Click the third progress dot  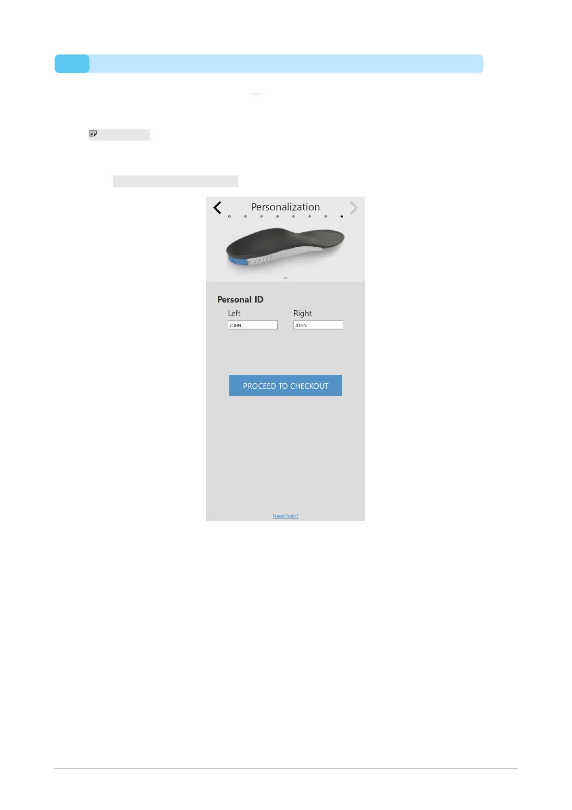coord(261,216)
